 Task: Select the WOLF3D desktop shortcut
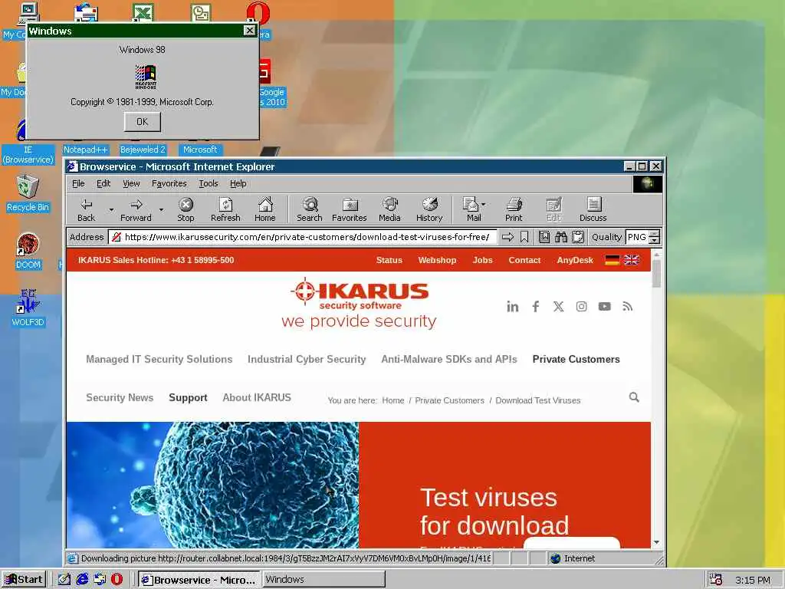click(x=28, y=308)
